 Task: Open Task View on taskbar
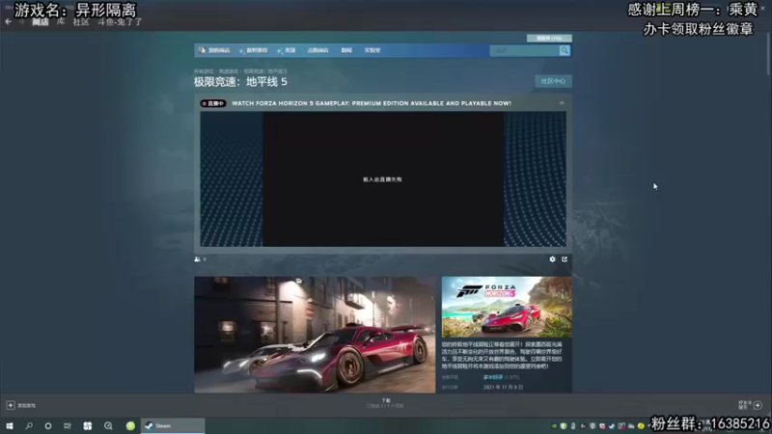pos(68,426)
